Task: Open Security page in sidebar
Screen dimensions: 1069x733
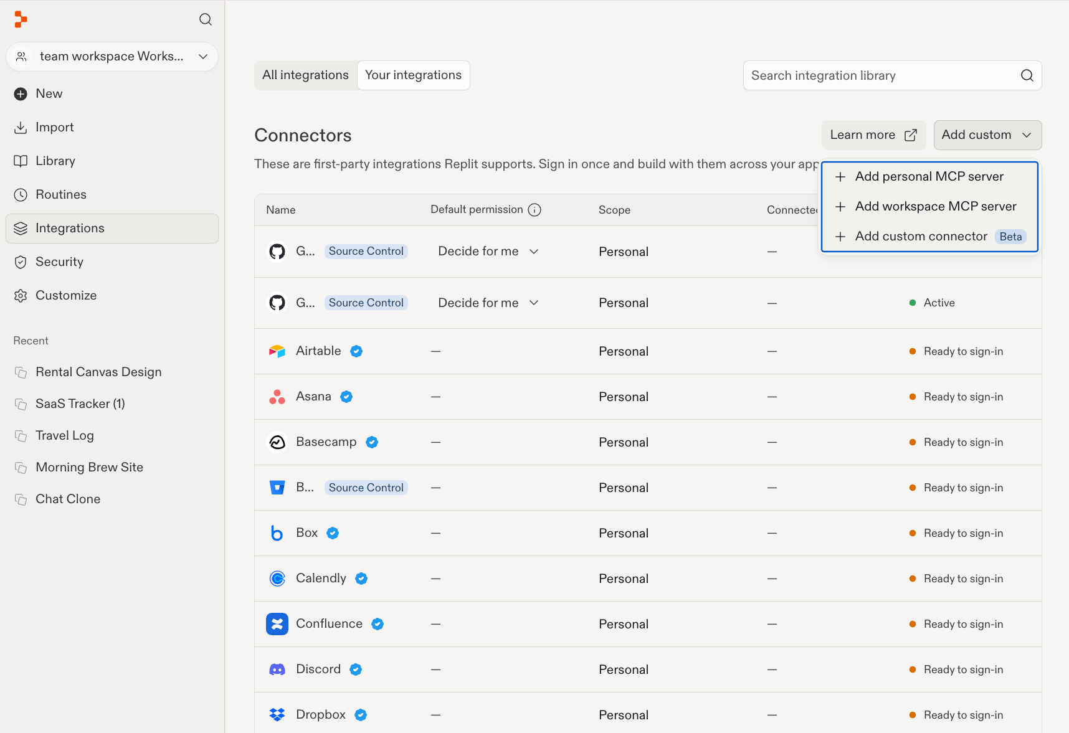Action: pos(112,262)
